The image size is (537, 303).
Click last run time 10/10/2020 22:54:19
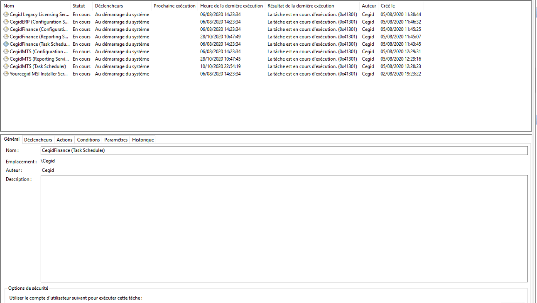tap(221, 66)
